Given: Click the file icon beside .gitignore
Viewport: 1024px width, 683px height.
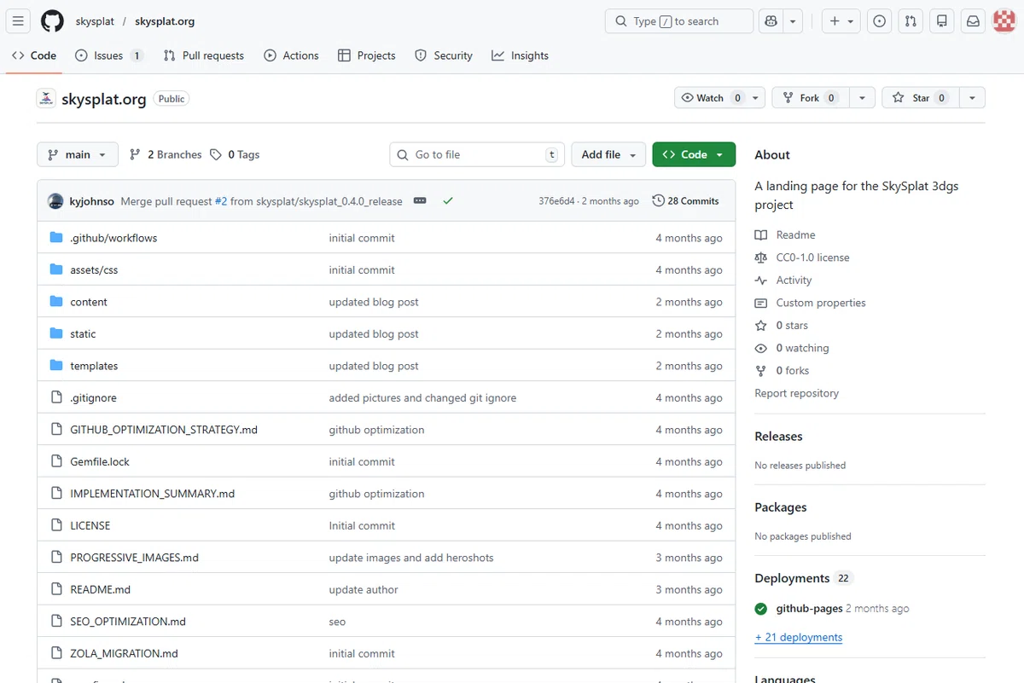Looking at the screenshot, I should tap(56, 397).
